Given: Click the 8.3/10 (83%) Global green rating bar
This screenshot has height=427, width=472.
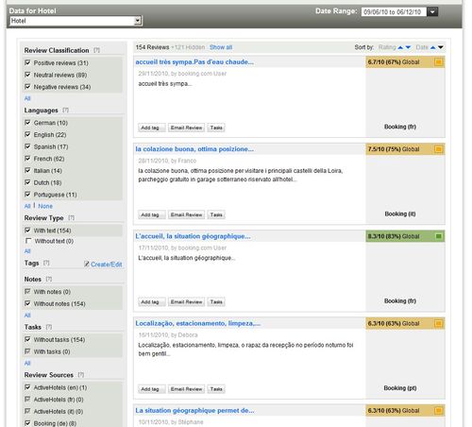Looking at the screenshot, I should pyautogui.click(x=405, y=236).
